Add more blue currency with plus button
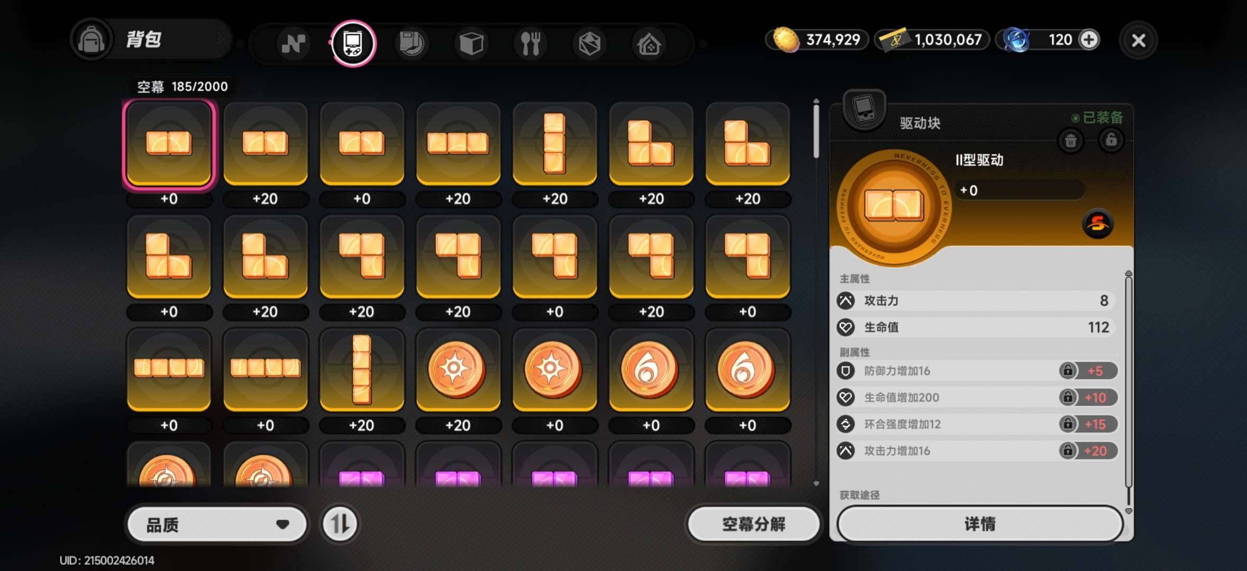The height and width of the screenshot is (571, 1247). pyautogui.click(x=1089, y=40)
